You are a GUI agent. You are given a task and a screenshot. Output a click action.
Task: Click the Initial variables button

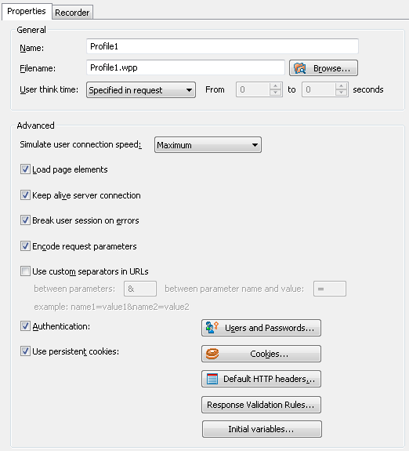point(262,429)
